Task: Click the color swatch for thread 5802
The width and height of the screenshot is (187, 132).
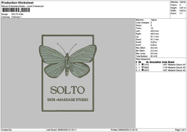Action: click(142, 67)
